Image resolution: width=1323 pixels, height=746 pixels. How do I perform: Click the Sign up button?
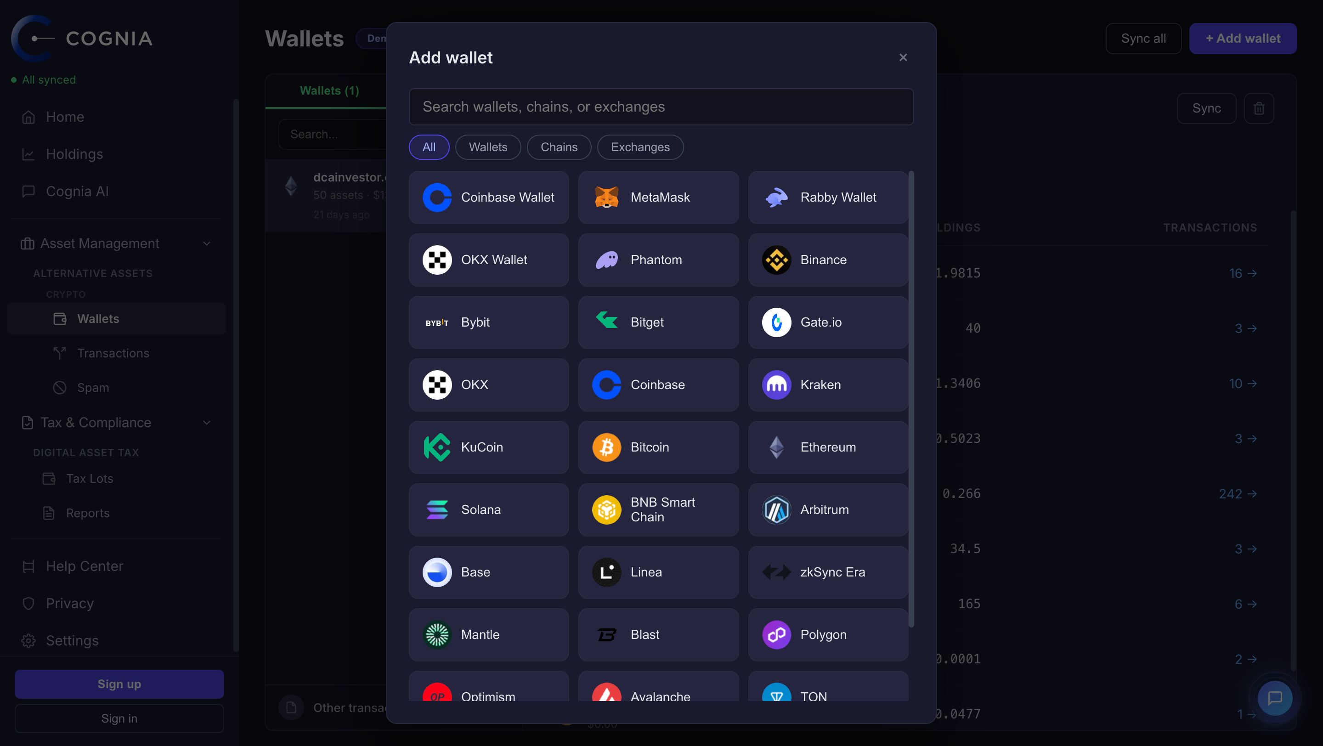coord(119,684)
